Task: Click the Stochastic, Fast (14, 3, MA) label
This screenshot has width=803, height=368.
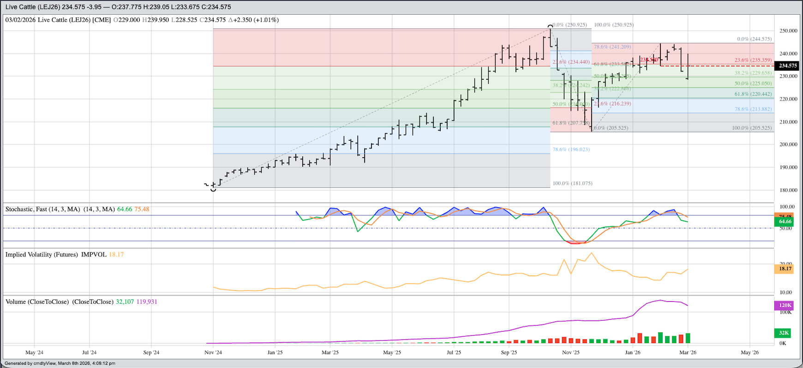Action: 42,209
